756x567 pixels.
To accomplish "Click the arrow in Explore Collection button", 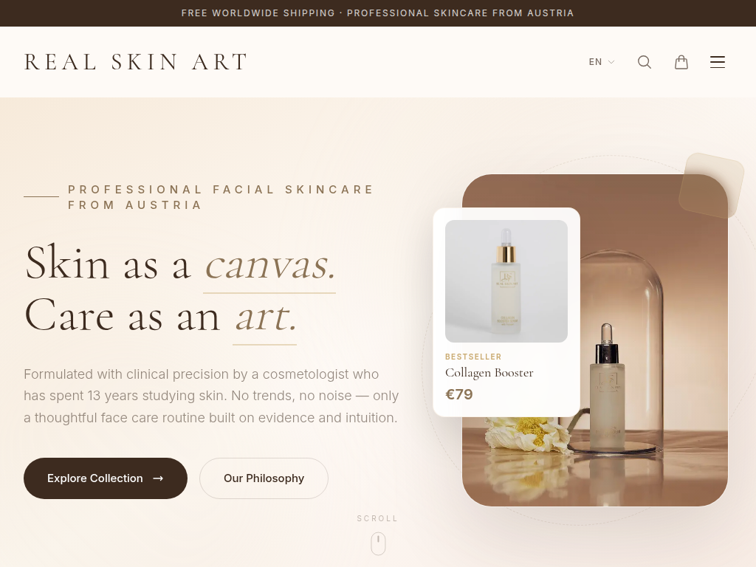I will point(158,478).
